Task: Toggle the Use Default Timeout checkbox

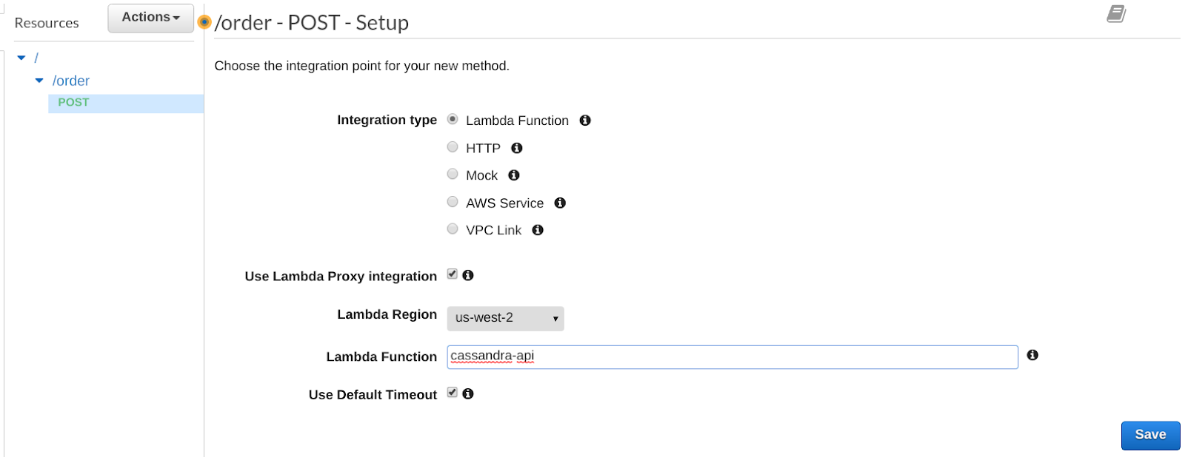Action: pos(453,393)
